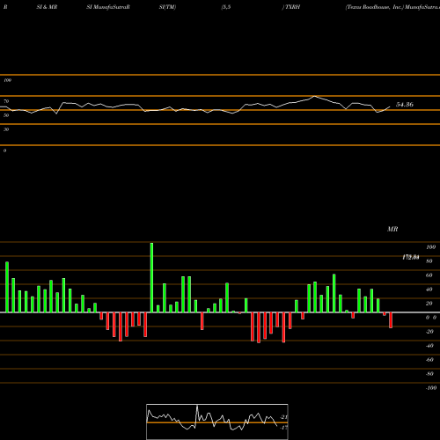The image size is (440, 440).
Task: Select the last red MR bar at right end
Action: pos(391,320)
